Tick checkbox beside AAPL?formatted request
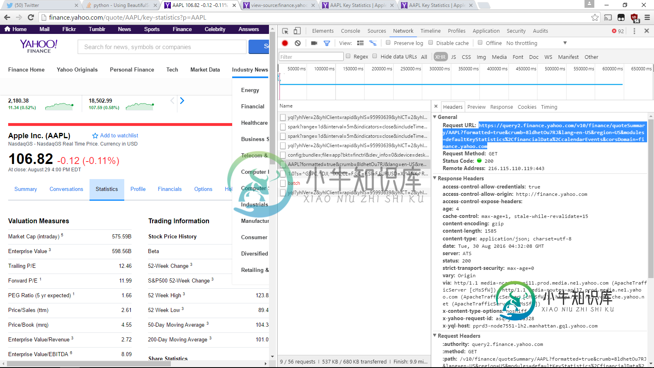Image resolution: width=654 pixels, height=368 pixels. click(283, 164)
